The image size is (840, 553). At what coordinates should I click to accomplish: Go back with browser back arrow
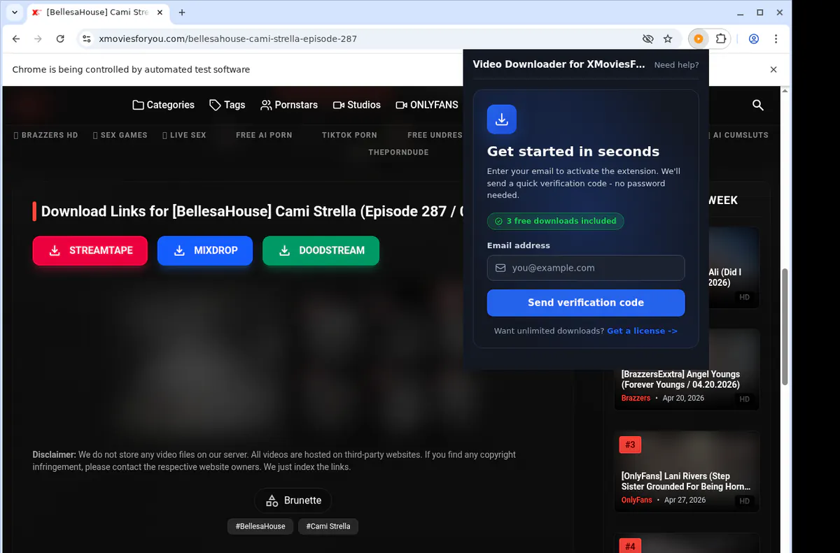[x=16, y=39]
